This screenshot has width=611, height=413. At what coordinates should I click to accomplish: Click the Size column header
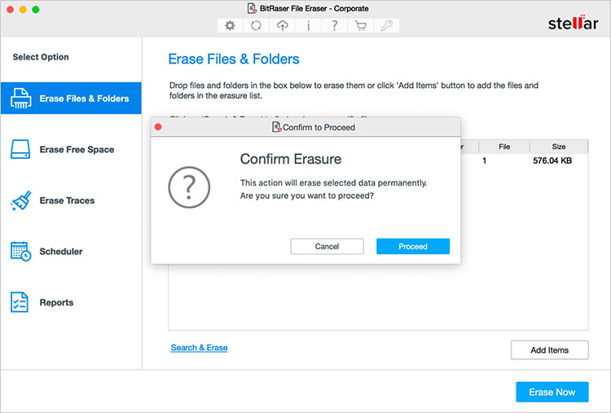click(x=559, y=147)
